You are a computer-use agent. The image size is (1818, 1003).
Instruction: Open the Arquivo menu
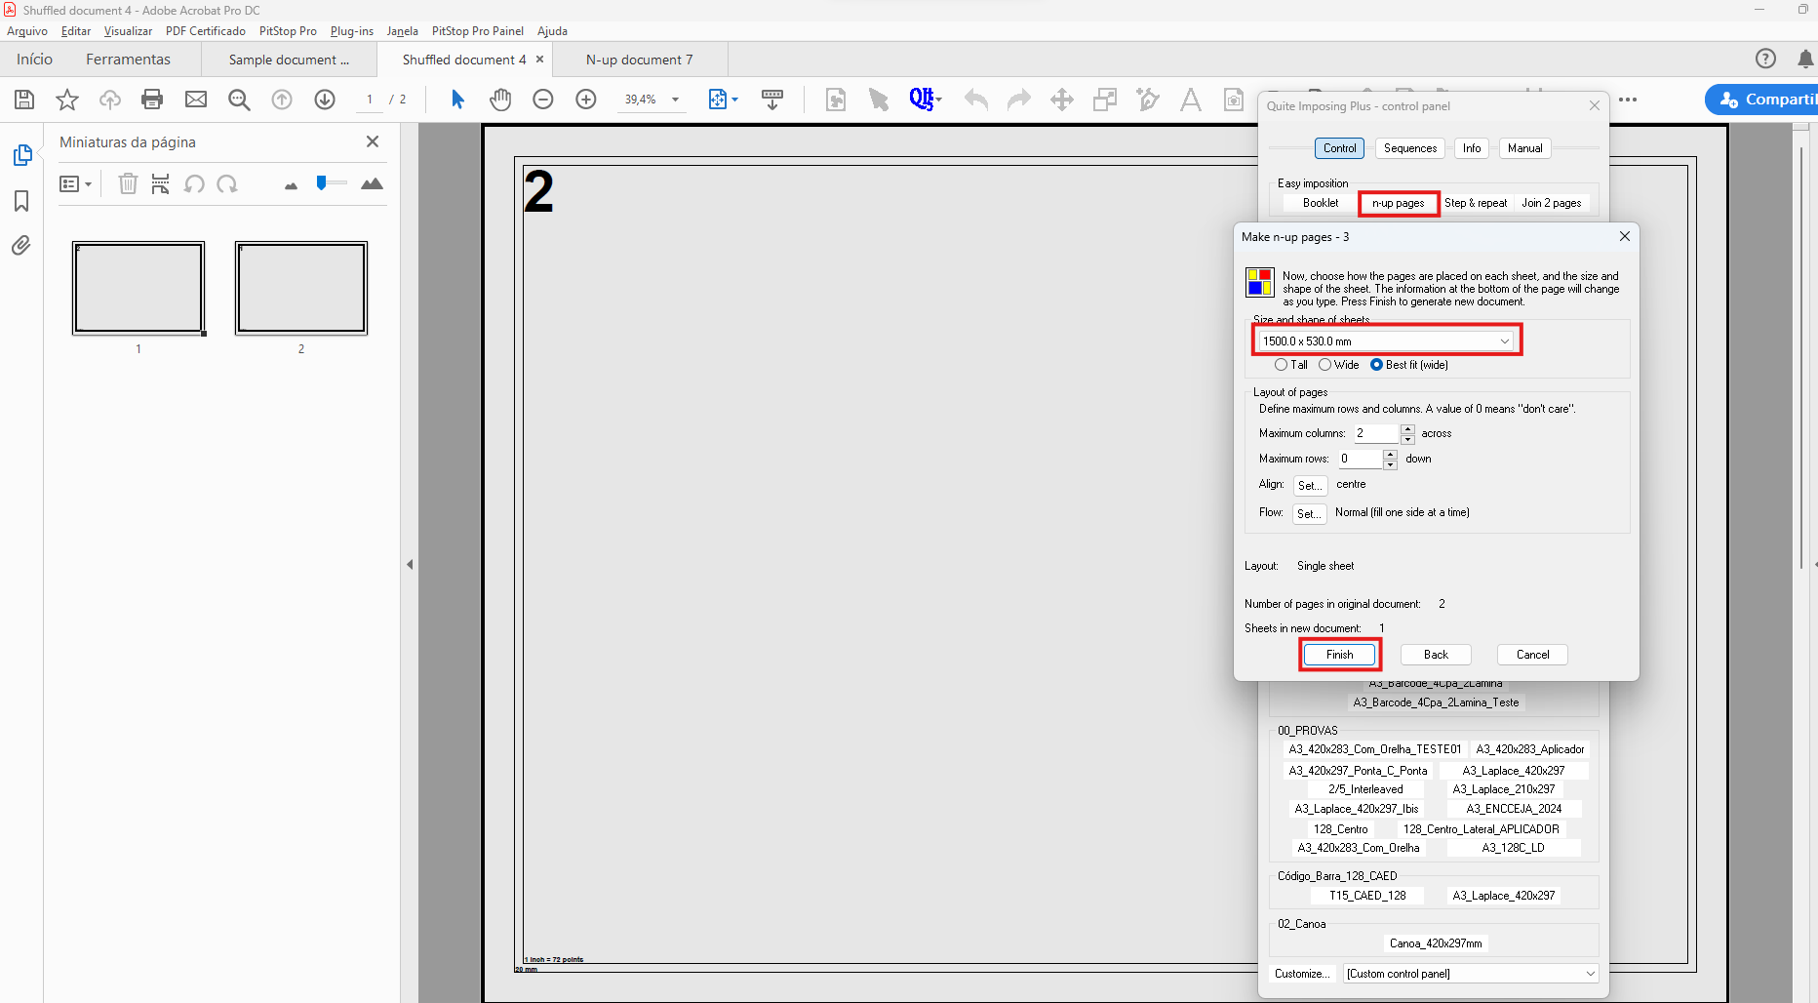27,31
